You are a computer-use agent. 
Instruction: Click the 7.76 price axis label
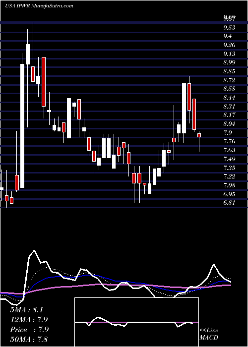tap(229, 141)
